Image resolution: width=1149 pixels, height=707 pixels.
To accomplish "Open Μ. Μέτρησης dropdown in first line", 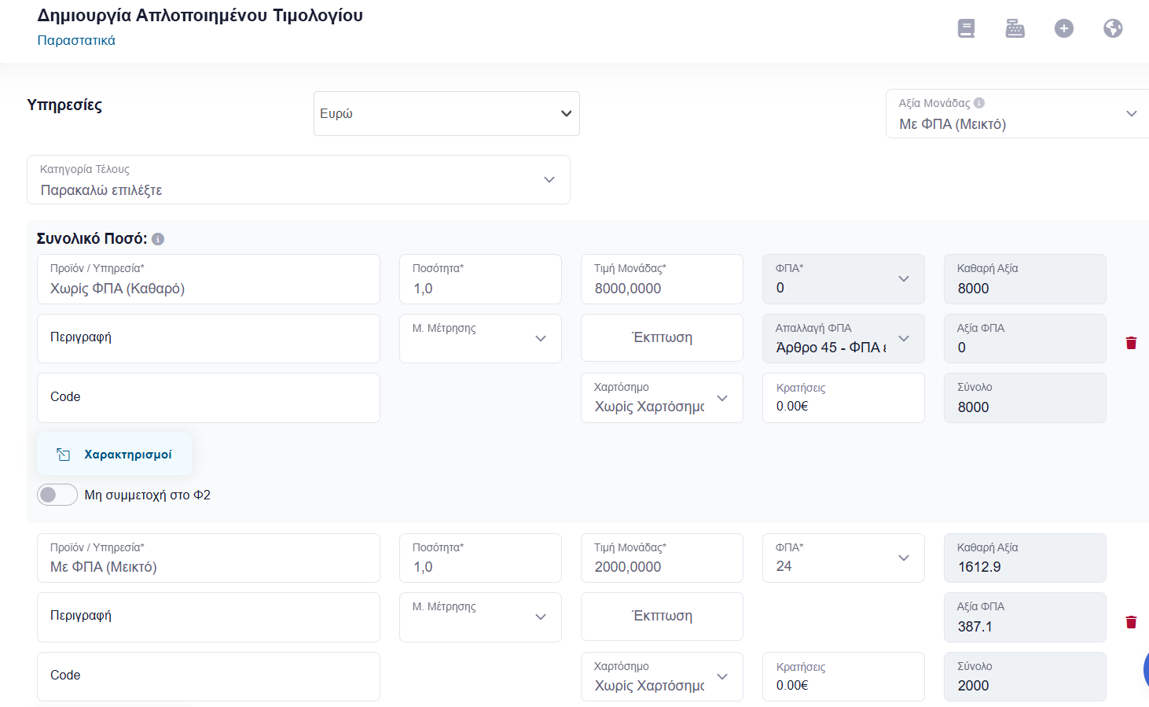I will click(x=480, y=338).
